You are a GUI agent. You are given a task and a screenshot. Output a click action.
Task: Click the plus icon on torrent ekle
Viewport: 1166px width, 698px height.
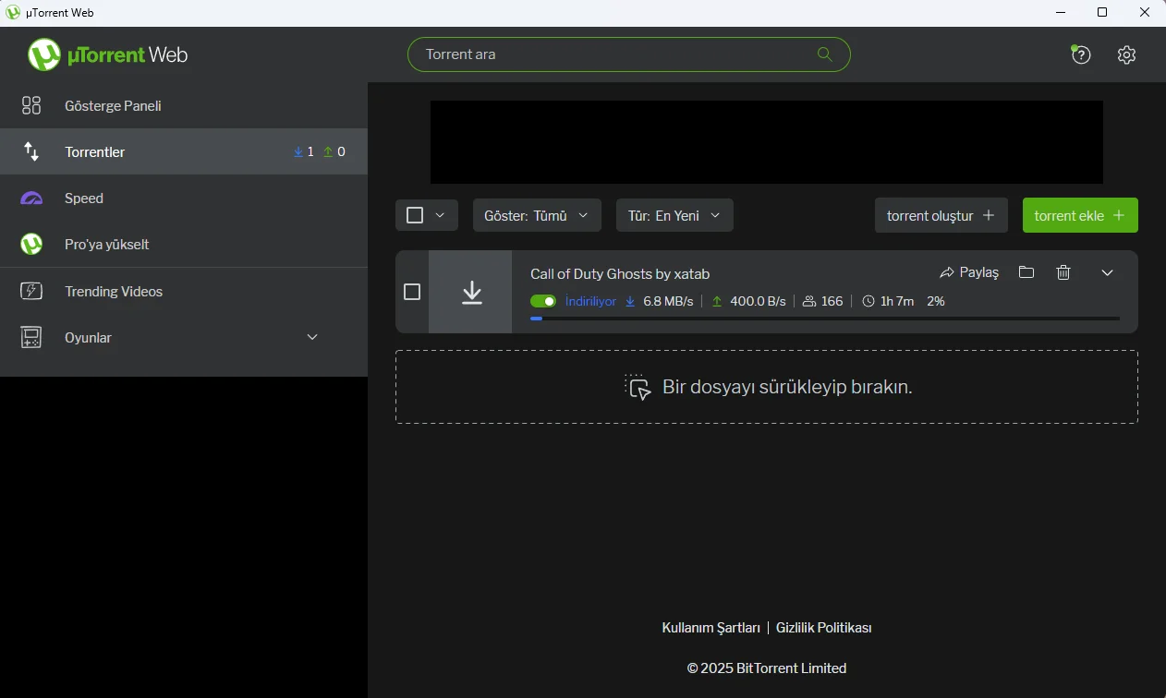point(1119,215)
